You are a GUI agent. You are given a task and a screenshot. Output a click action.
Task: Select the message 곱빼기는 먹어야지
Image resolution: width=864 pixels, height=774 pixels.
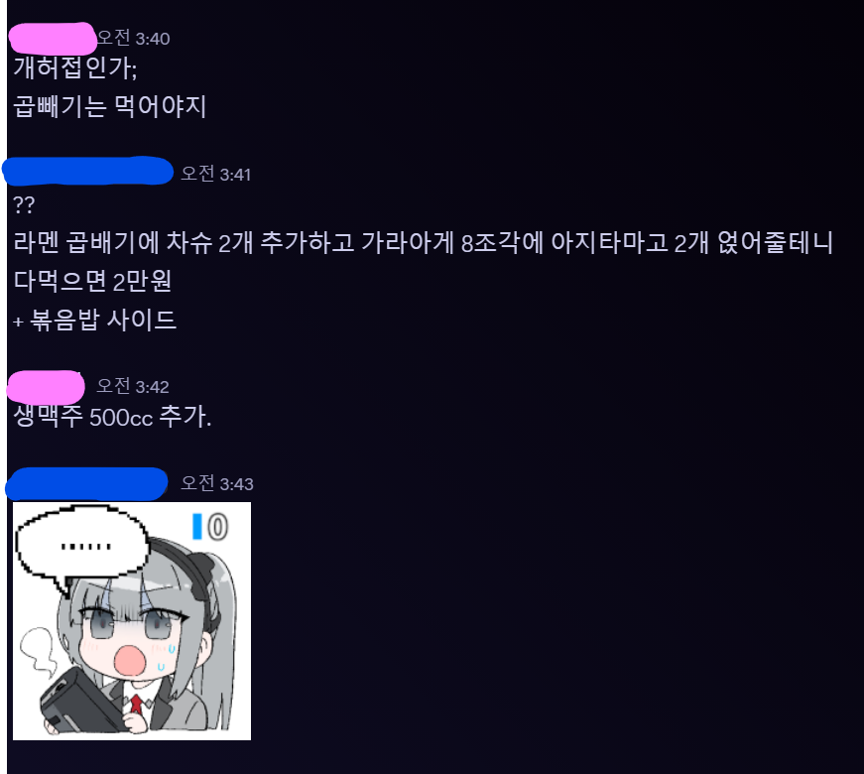point(110,106)
